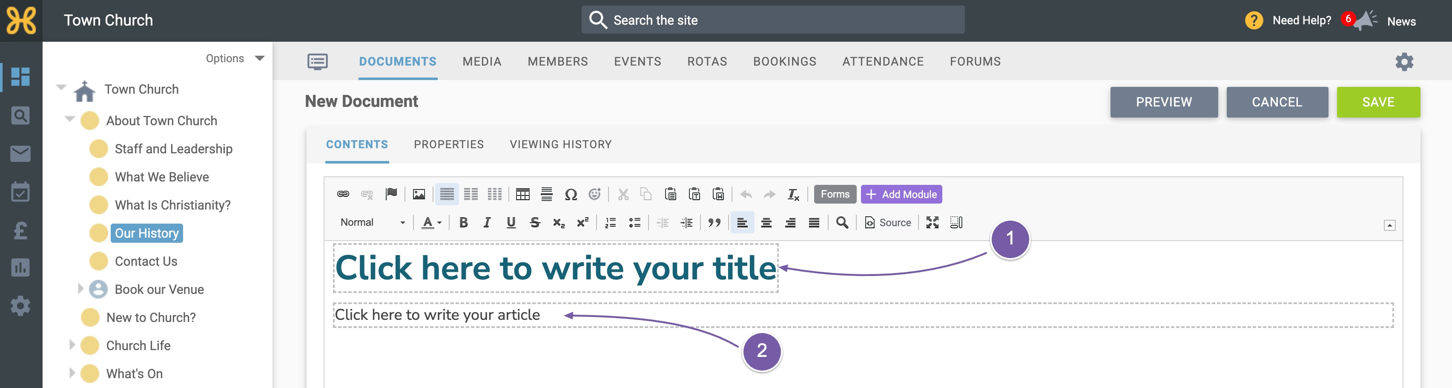Expand the What's On node
The height and width of the screenshot is (388, 1452).
tap(72, 373)
